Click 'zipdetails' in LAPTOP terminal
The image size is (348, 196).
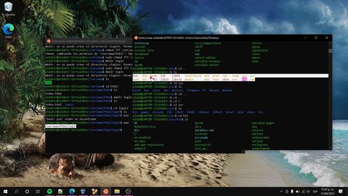[260, 51]
